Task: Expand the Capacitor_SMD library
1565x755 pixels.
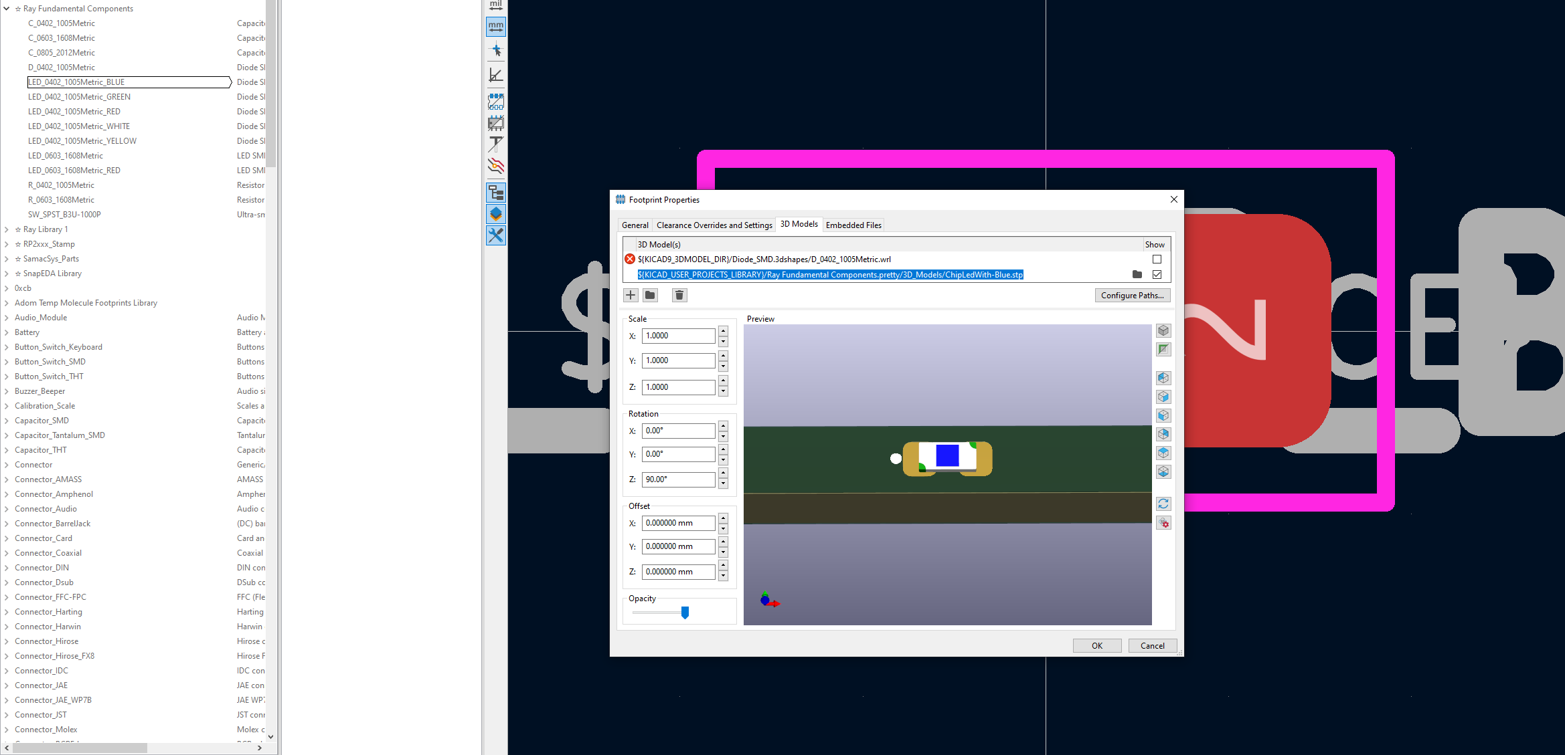Action: pos(6,421)
